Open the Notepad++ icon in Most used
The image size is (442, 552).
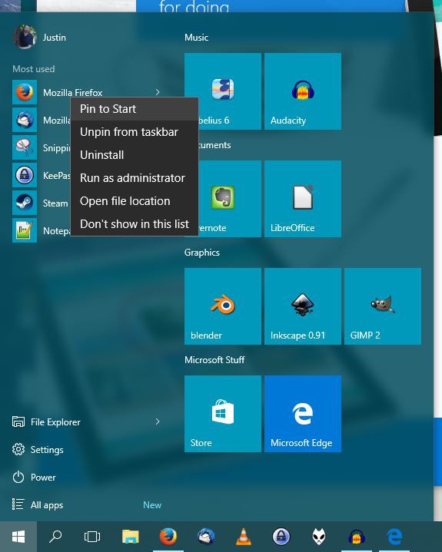[25, 230]
